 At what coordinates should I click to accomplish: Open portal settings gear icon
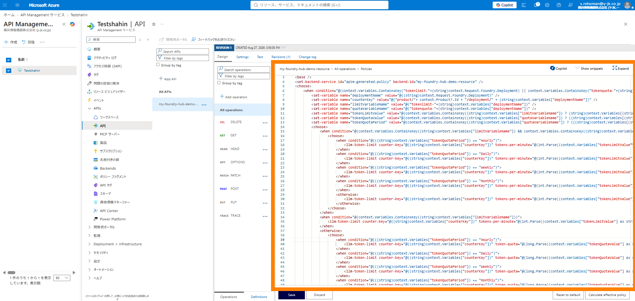547,5
